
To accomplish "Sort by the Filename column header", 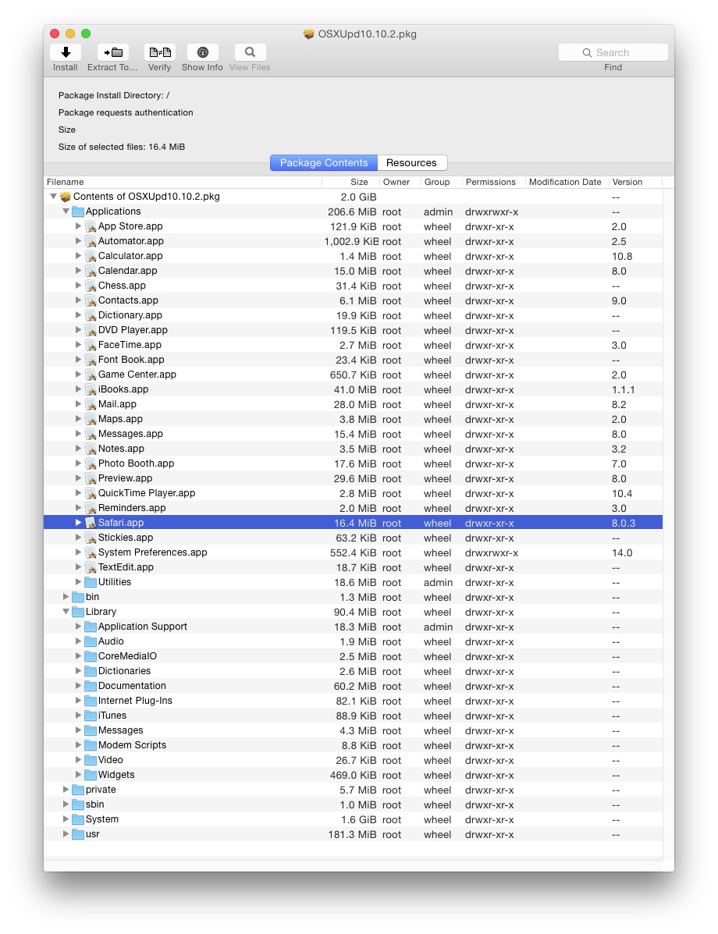I will (183, 183).
